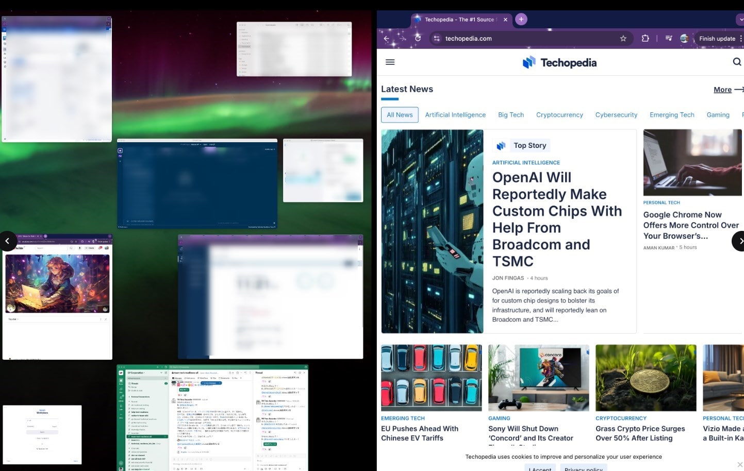Image resolution: width=744 pixels, height=471 pixels.
Task: Select the green Slack window thumbnail
Action: click(x=212, y=418)
